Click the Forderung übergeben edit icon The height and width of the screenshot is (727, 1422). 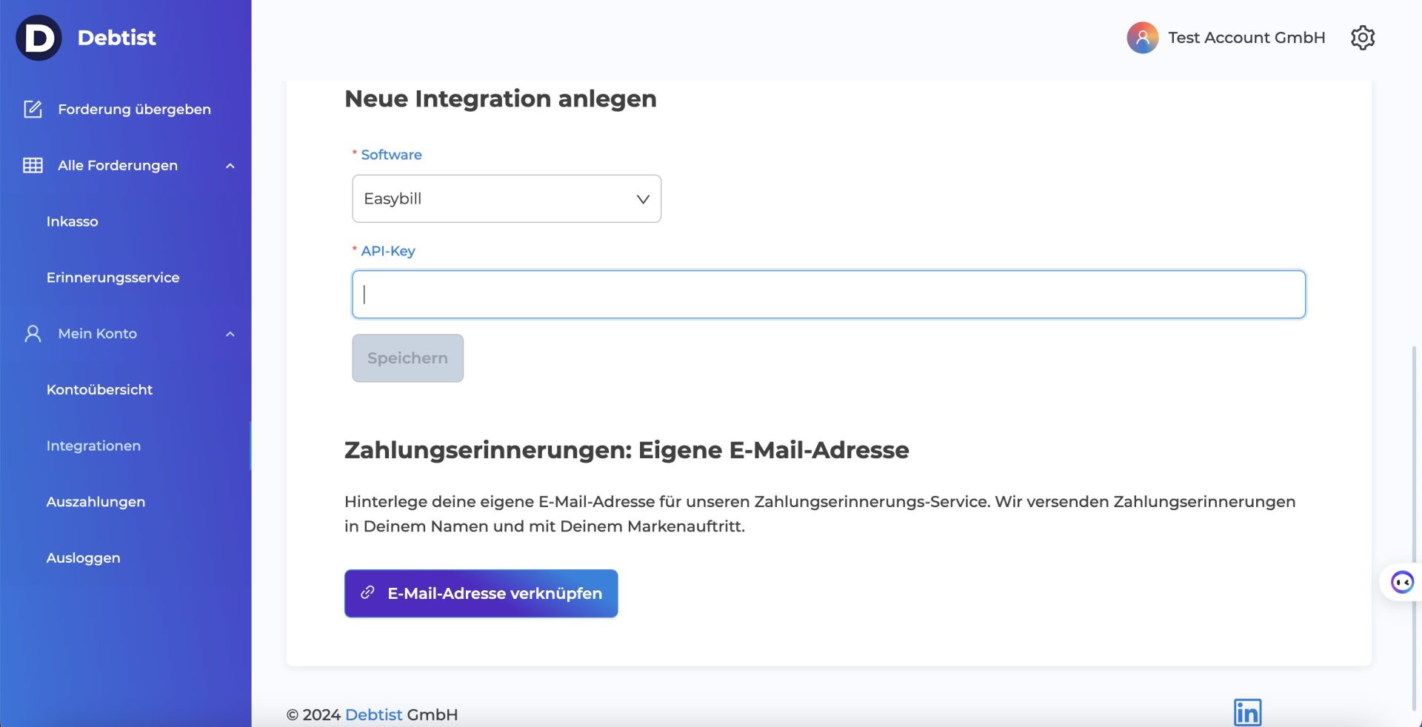point(33,110)
